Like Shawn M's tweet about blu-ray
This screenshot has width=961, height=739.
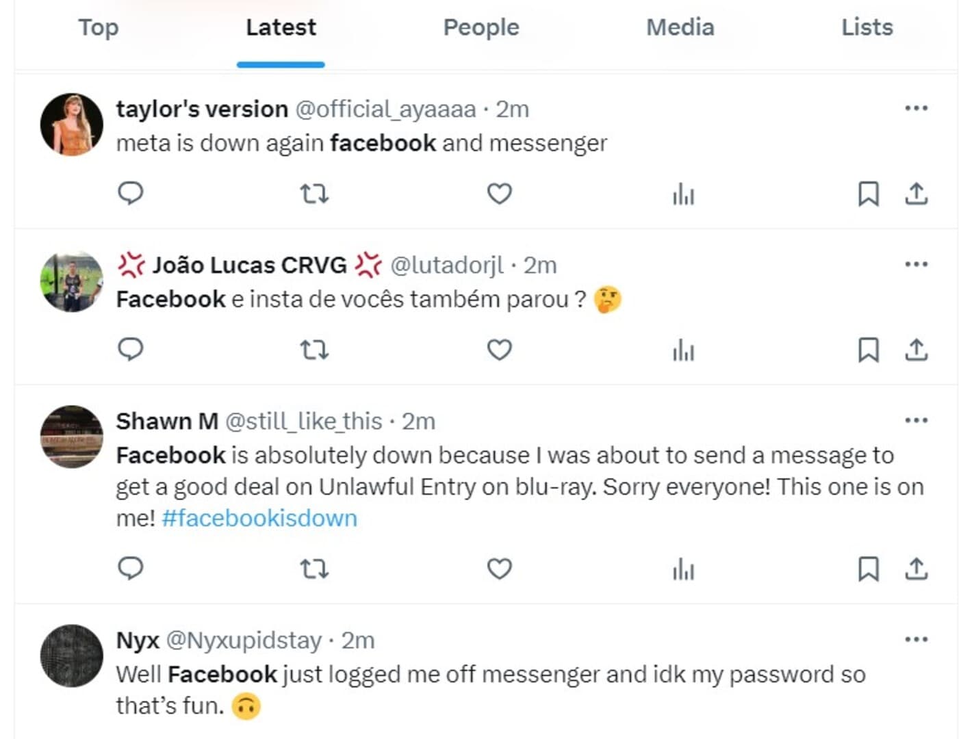(x=499, y=568)
